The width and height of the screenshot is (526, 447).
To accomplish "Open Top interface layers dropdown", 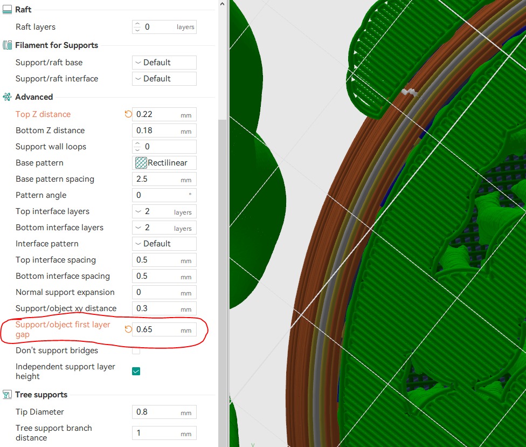I will pyautogui.click(x=164, y=211).
